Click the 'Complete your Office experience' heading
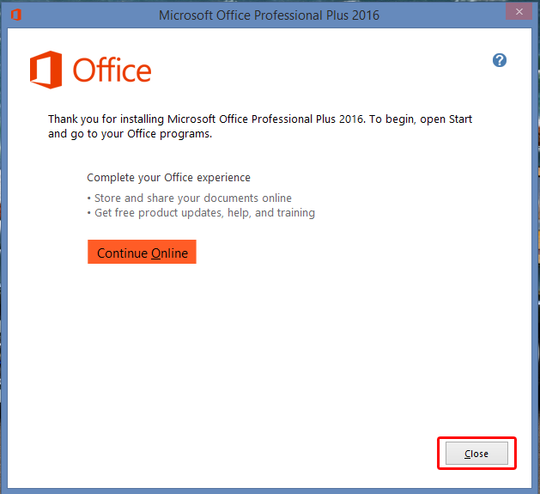Viewport: 540px width, 494px height. click(x=168, y=178)
